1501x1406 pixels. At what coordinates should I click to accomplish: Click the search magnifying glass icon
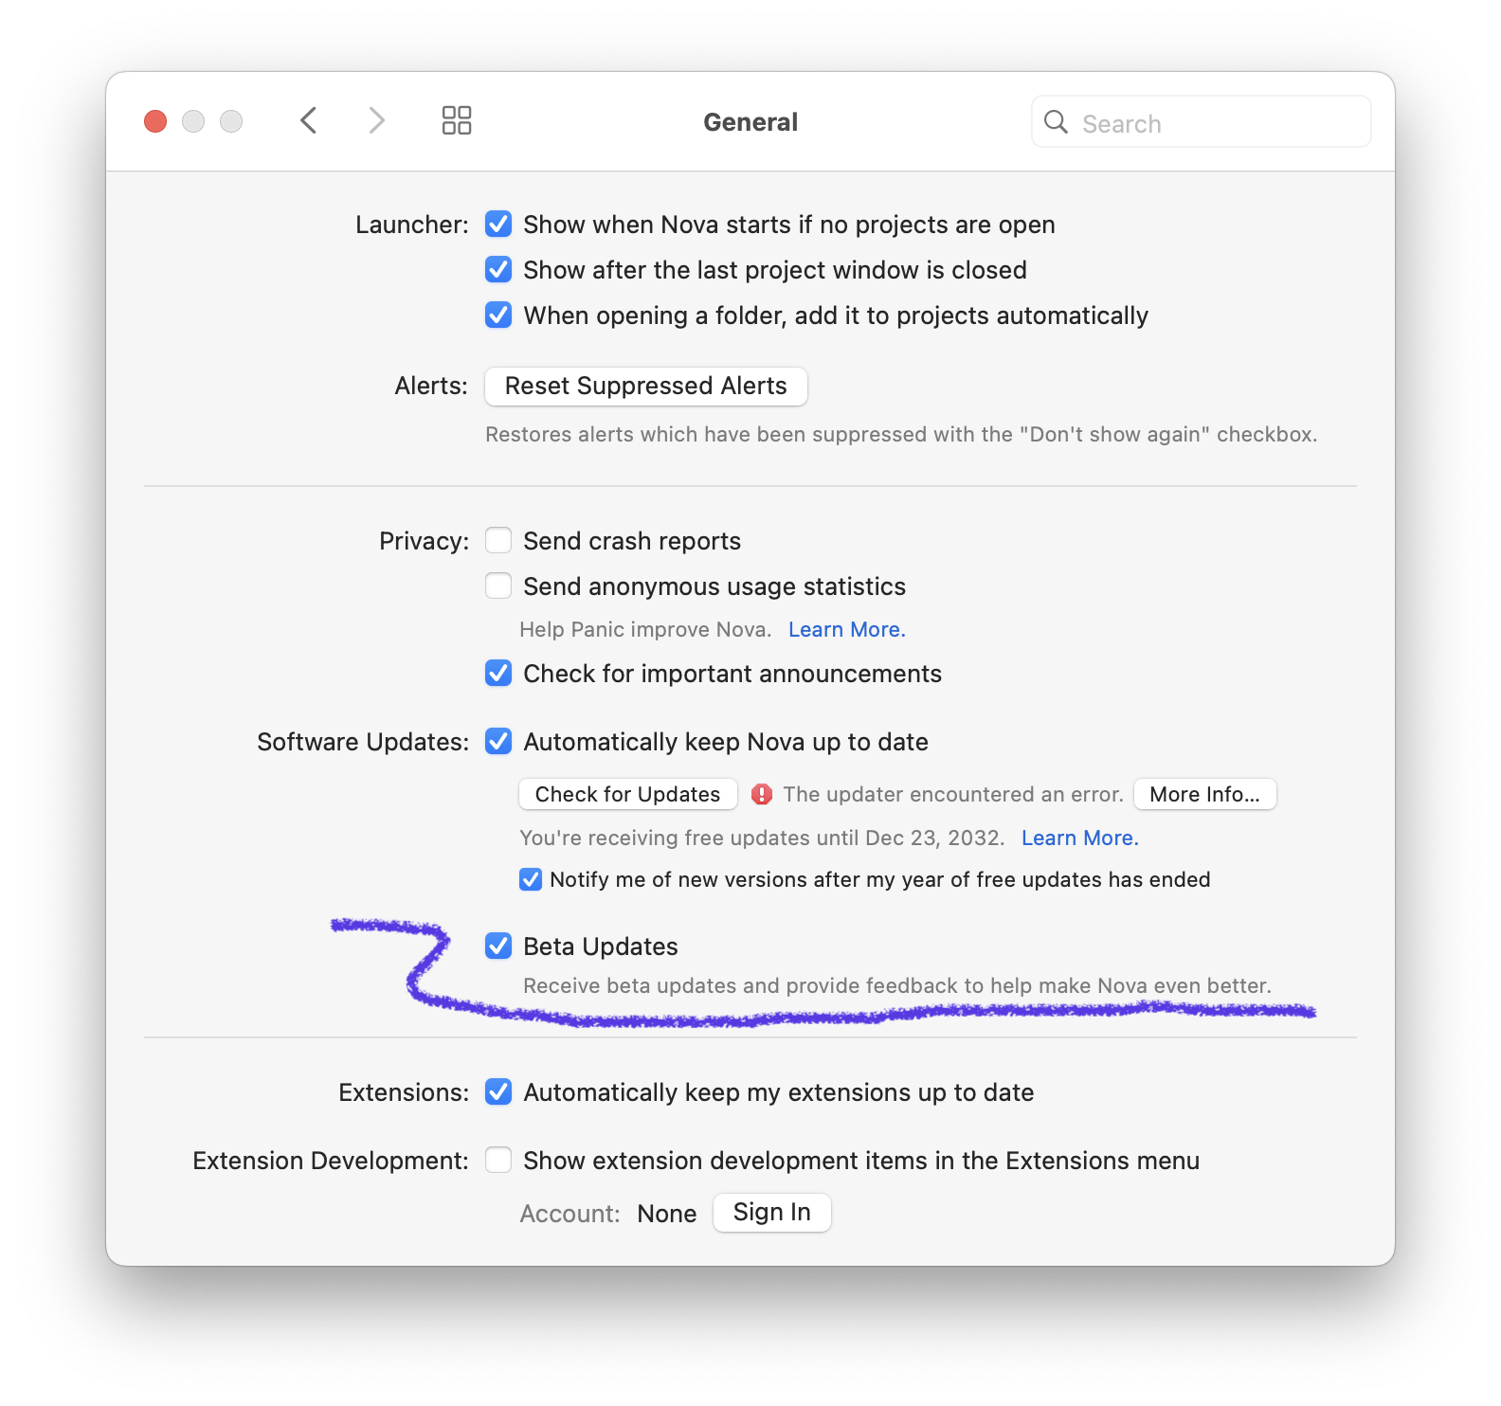click(x=1056, y=122)
